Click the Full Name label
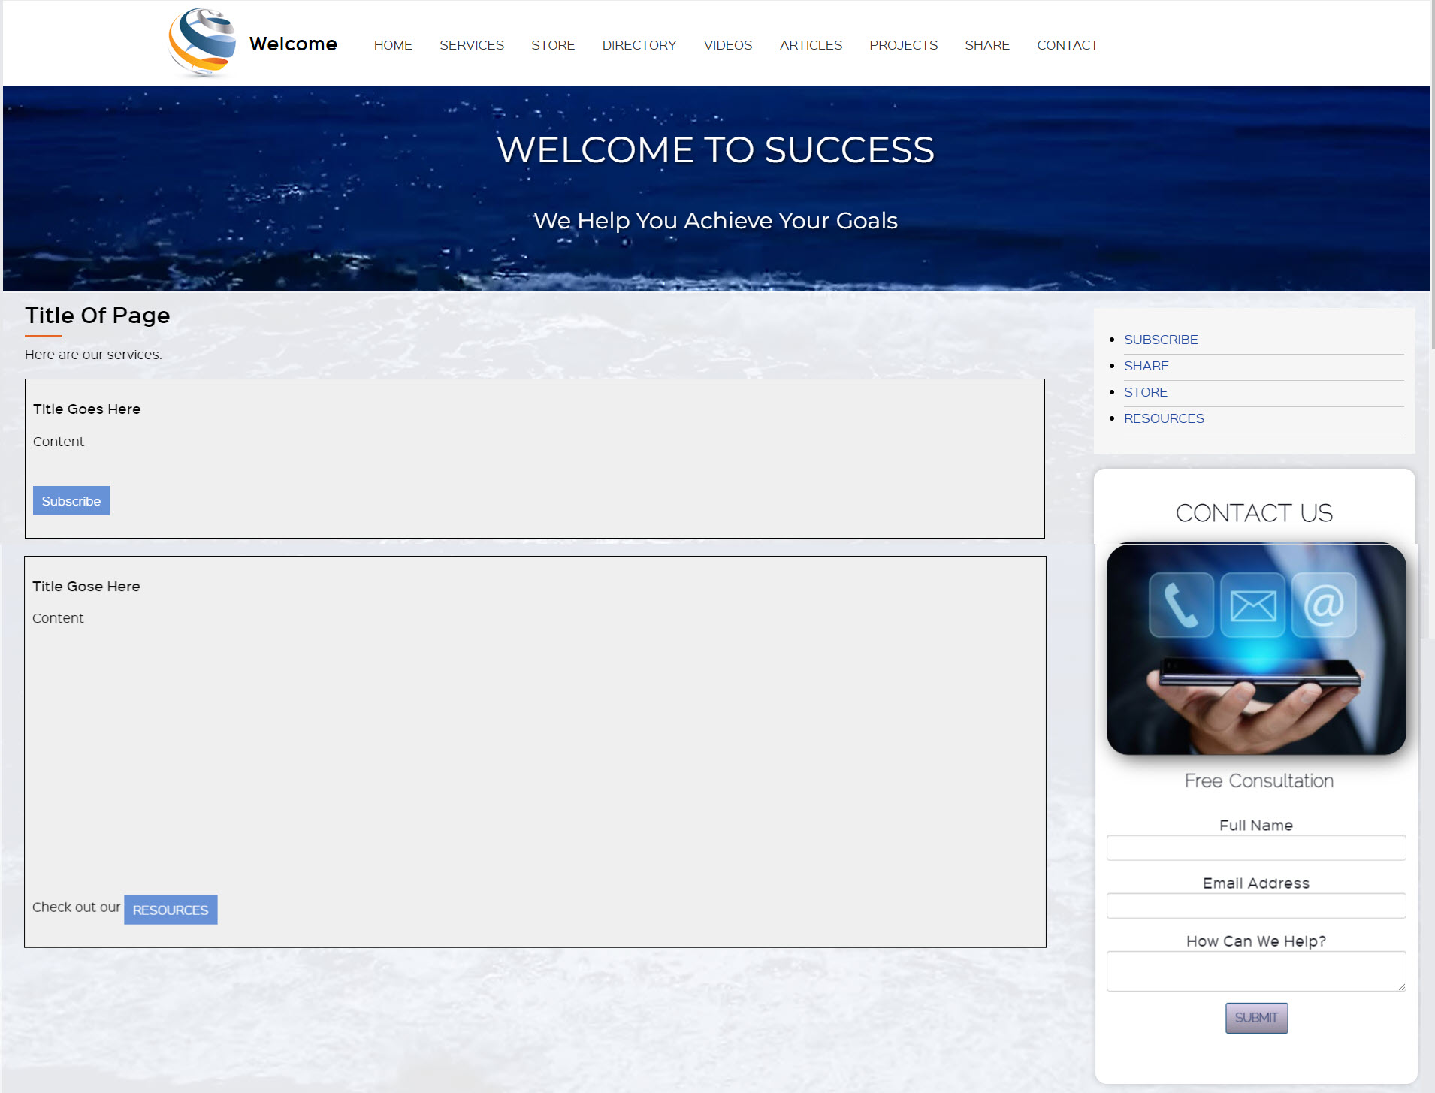Screen dimensions: 1435x1093 coord(1256,826)
